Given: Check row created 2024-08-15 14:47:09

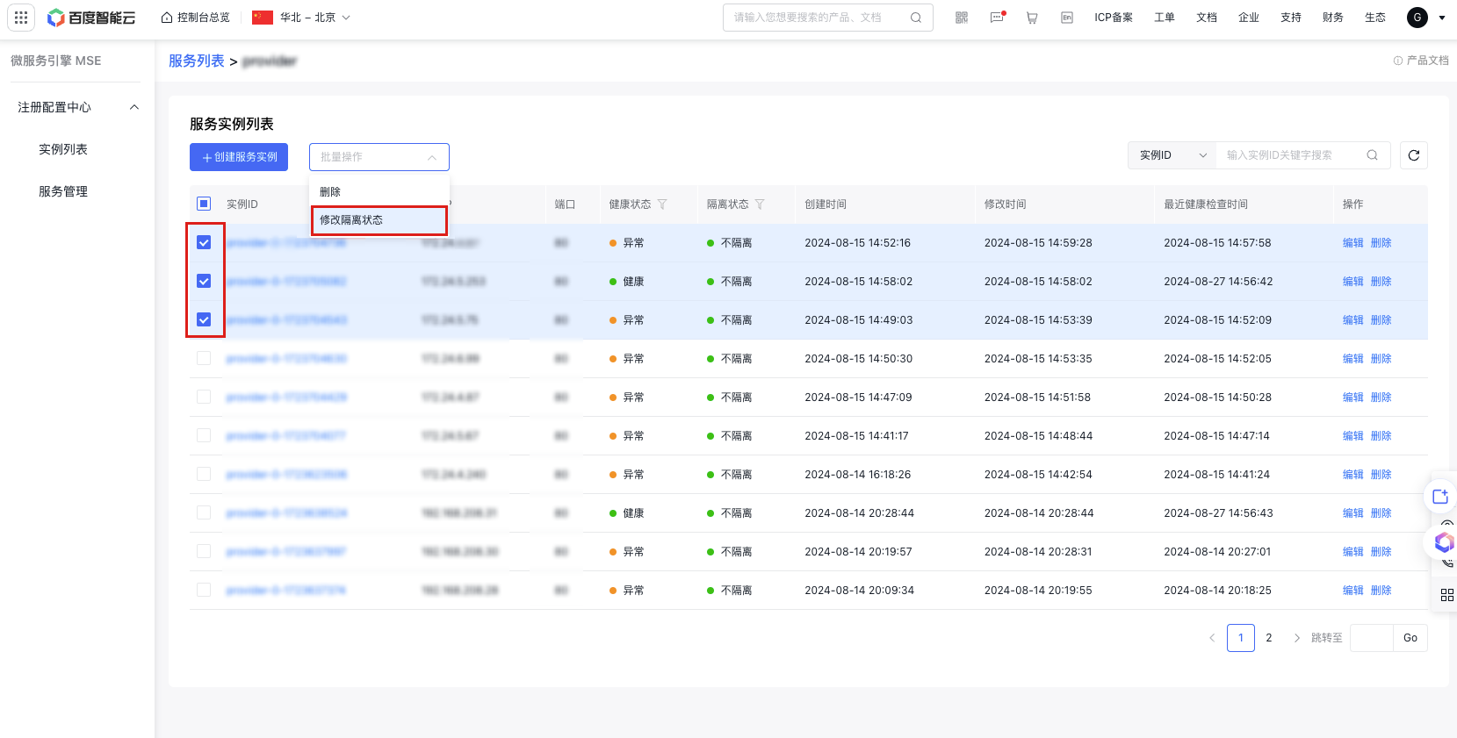Looking at the screenshot, I should 204,397.
